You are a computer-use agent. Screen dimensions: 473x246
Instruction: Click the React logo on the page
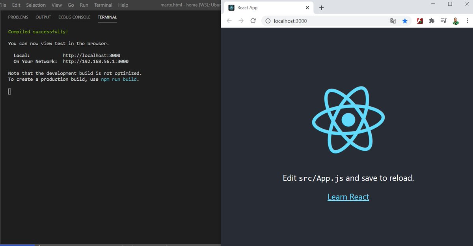348,119
